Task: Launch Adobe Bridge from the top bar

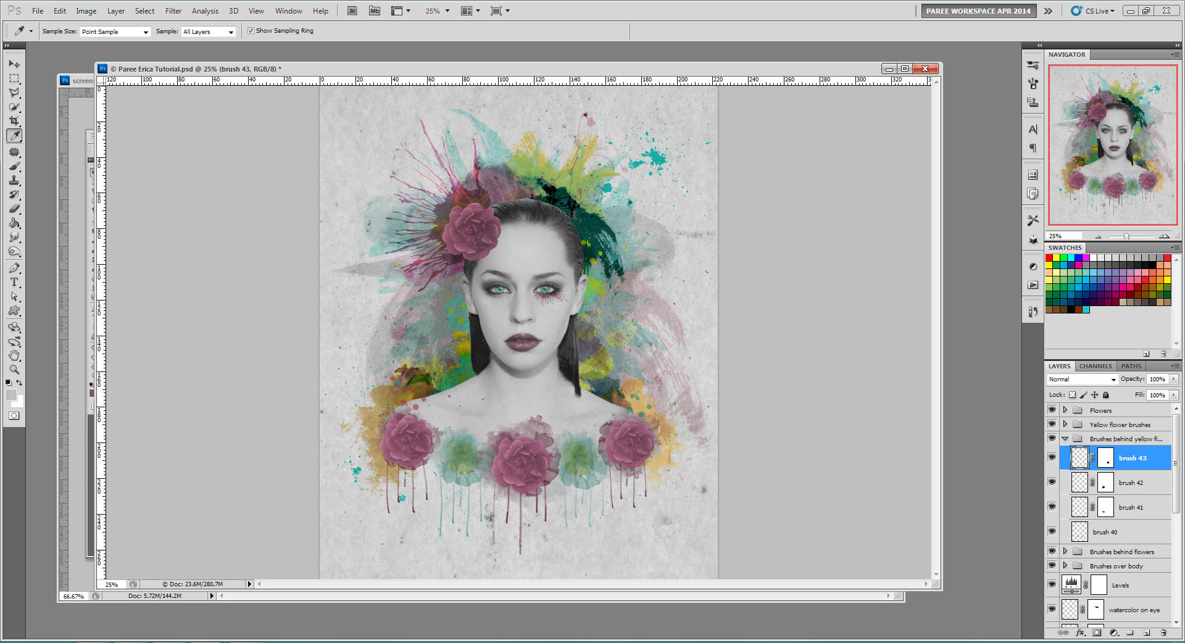Action: [352, 10]
